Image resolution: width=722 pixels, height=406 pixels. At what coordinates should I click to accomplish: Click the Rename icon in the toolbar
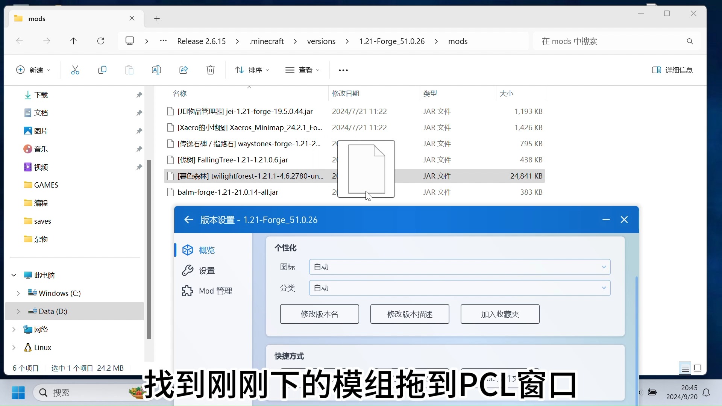click(x=156, y=70)
